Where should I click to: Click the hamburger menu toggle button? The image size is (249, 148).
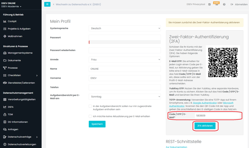[x=47, y=4]
